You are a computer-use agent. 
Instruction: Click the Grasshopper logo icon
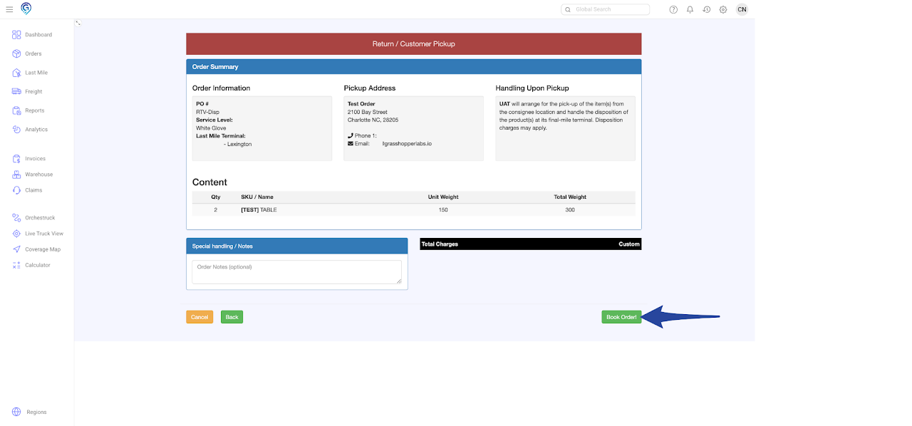26,9
